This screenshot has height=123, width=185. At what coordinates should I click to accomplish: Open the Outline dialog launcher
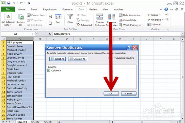pyautogui.click(x=168, y=30)
